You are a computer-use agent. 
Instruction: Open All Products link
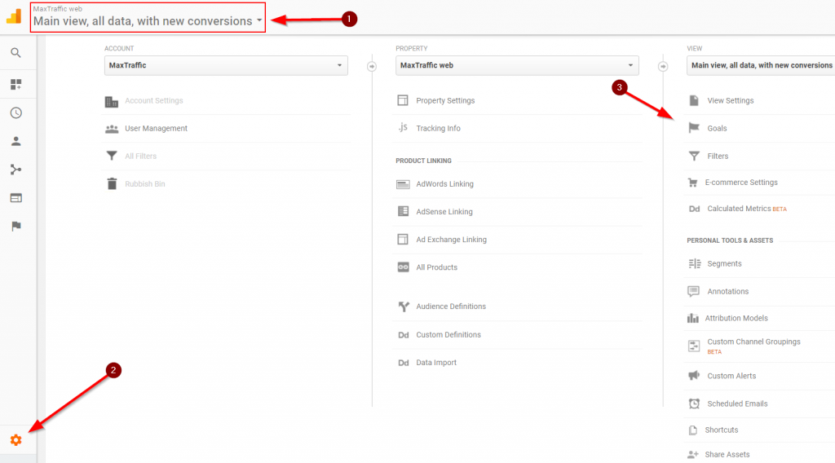click(x=437, y=267)
